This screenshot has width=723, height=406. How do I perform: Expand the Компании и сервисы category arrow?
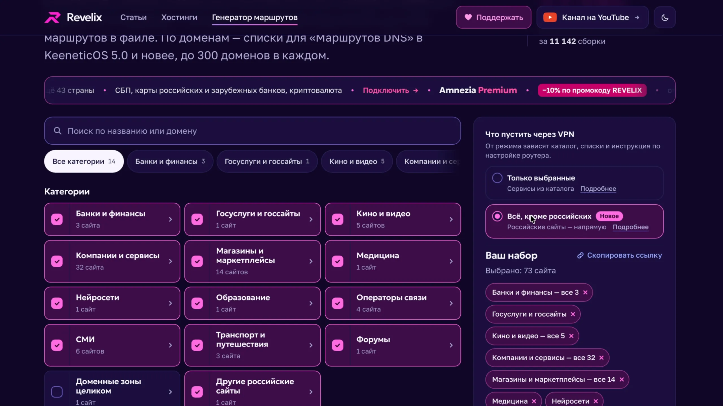tap(170, 261)
